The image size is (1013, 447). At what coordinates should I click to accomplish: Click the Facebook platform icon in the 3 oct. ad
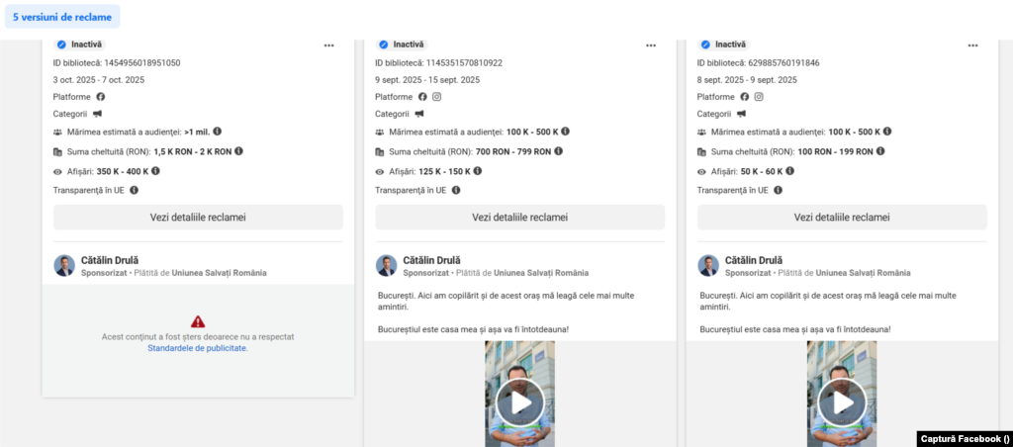point(100,97)
